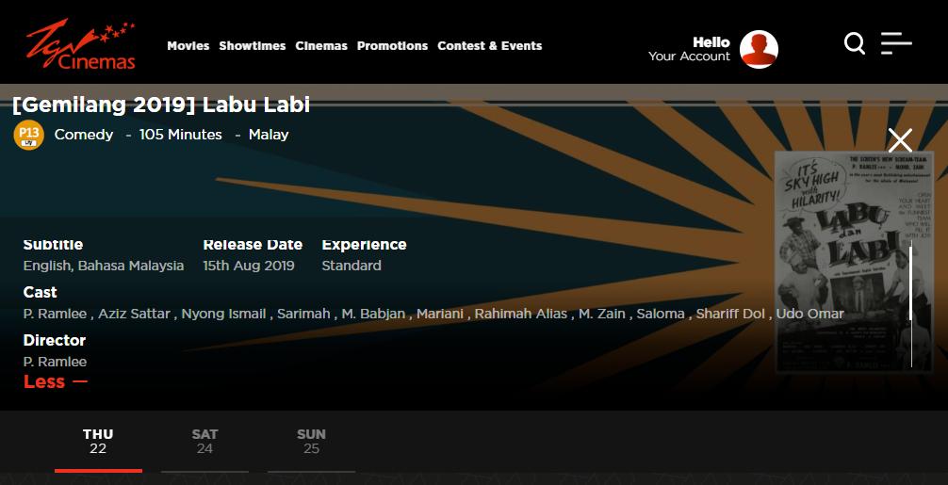Open the Showtimes menu
The height and width of the screenshot is (485, 948).
click(x=253, y=46)
